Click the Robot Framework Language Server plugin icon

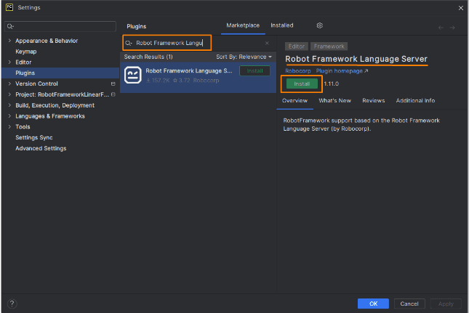pyautogui.click(x=133, y=75)
